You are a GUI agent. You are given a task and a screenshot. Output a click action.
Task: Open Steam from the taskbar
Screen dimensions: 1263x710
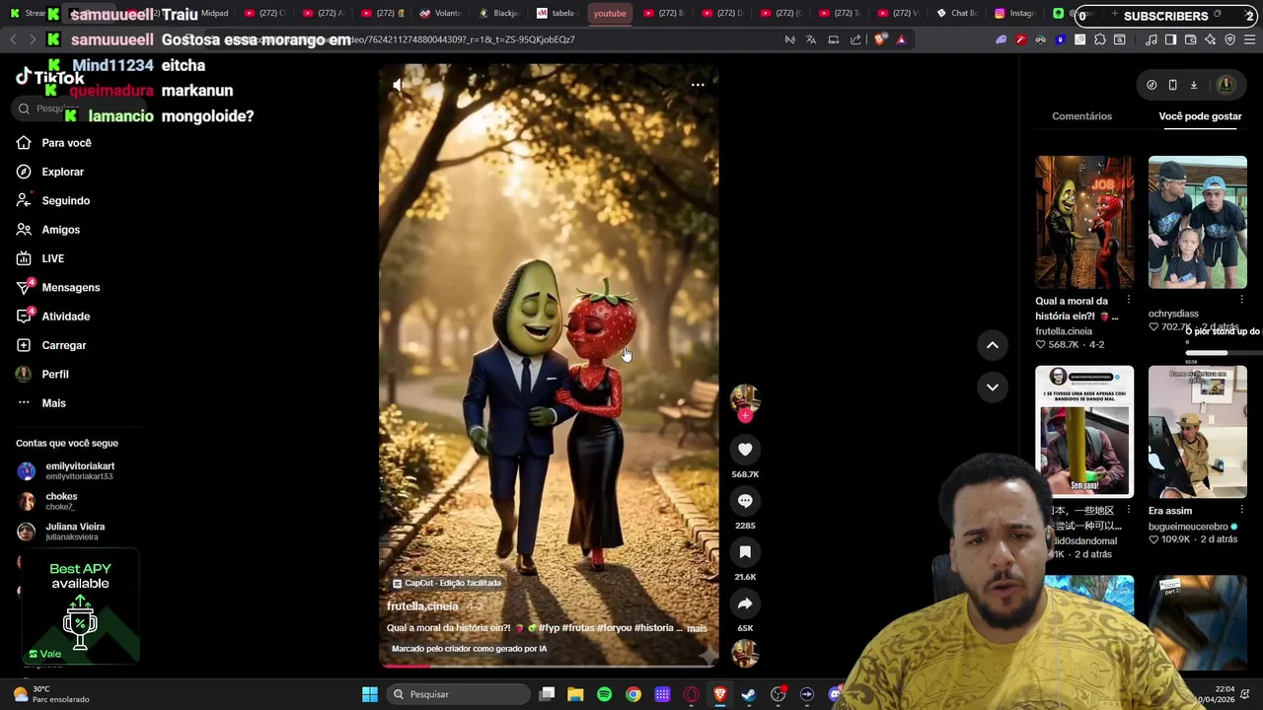(x=749, y=694)
